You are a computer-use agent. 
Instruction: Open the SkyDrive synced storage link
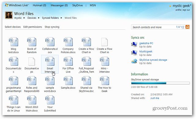pyautogui.click(x=153, y=60)
